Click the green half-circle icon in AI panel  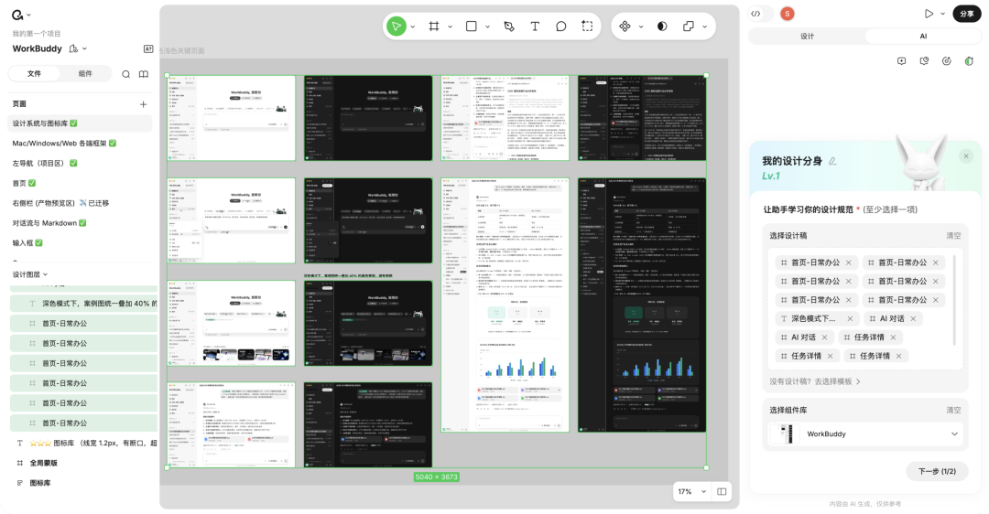click(969, 61)
